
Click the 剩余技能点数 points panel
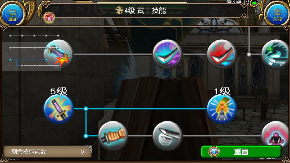(x=48, y=152)
